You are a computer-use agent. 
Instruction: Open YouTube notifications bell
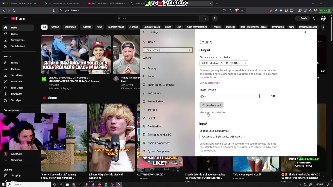[314, 18]
